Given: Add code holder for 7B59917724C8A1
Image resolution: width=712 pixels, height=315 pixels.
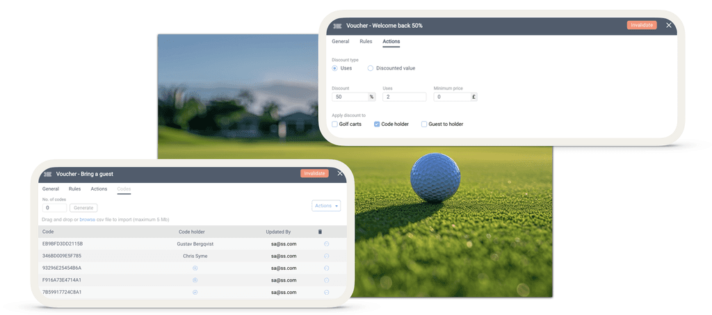Looking at the screenshot, I should pyautogui.click(x=195, y=292).
